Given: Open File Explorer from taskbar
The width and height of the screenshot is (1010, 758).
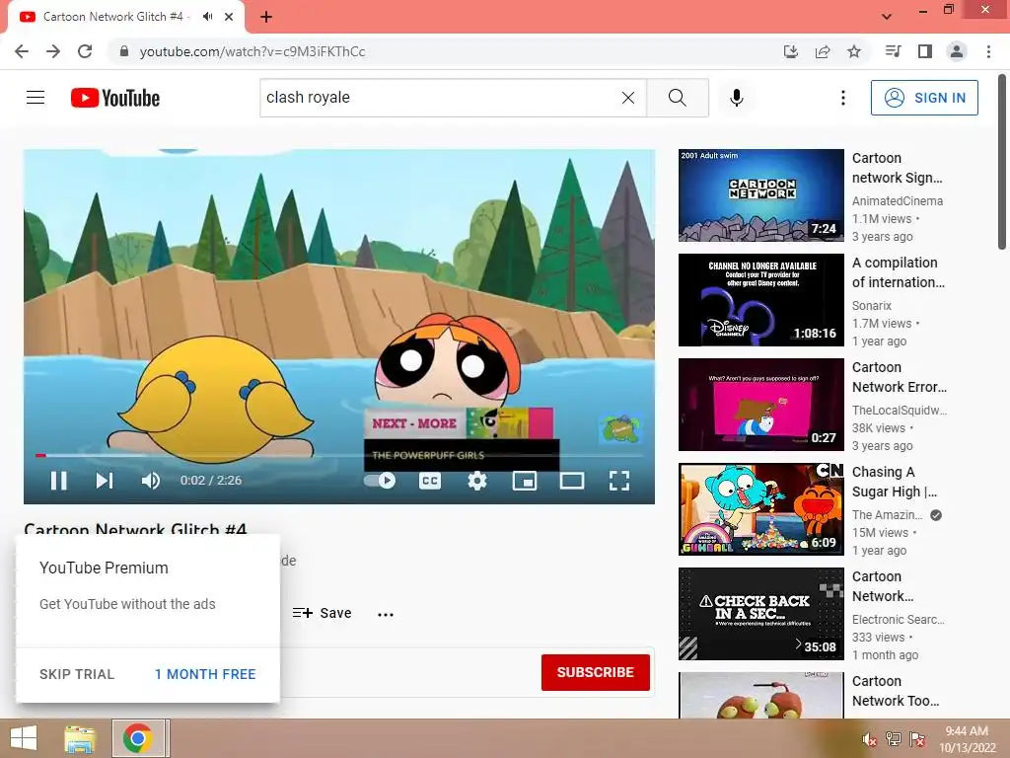Looking at the screenshot, I should pyautogui.click(x=80, y=738).
